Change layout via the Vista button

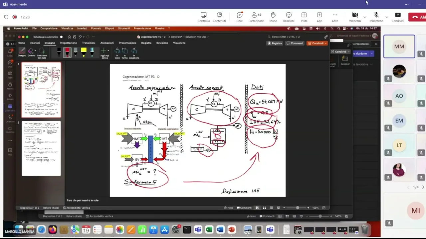tap(304, 17)
